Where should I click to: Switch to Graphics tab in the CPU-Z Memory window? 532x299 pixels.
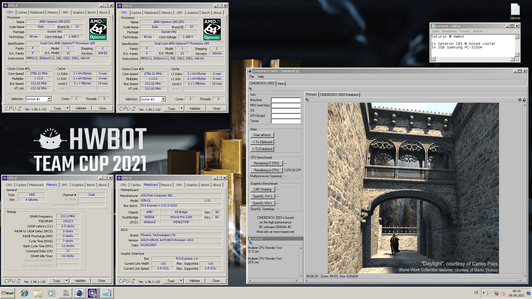point(78,185)
